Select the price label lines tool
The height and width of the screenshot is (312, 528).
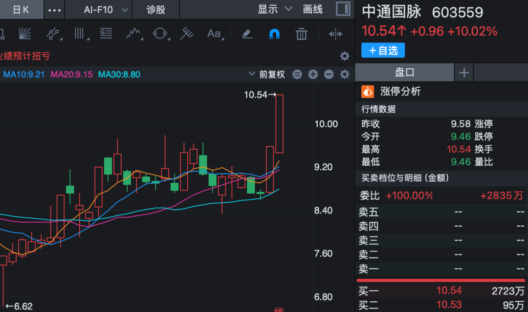click(106, 34)
